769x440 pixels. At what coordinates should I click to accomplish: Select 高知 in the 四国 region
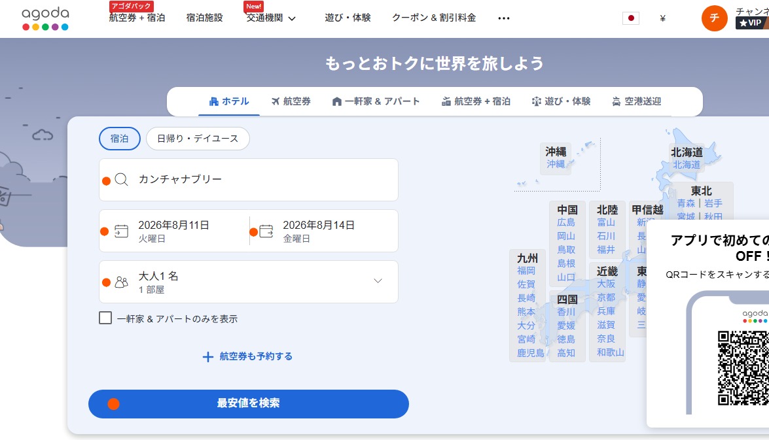(x=566, y=353)
